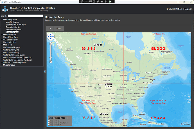Viewport: 194px width, 129px height.
Task: Click track focused element debug icon
Action: [x=98, y=2]
